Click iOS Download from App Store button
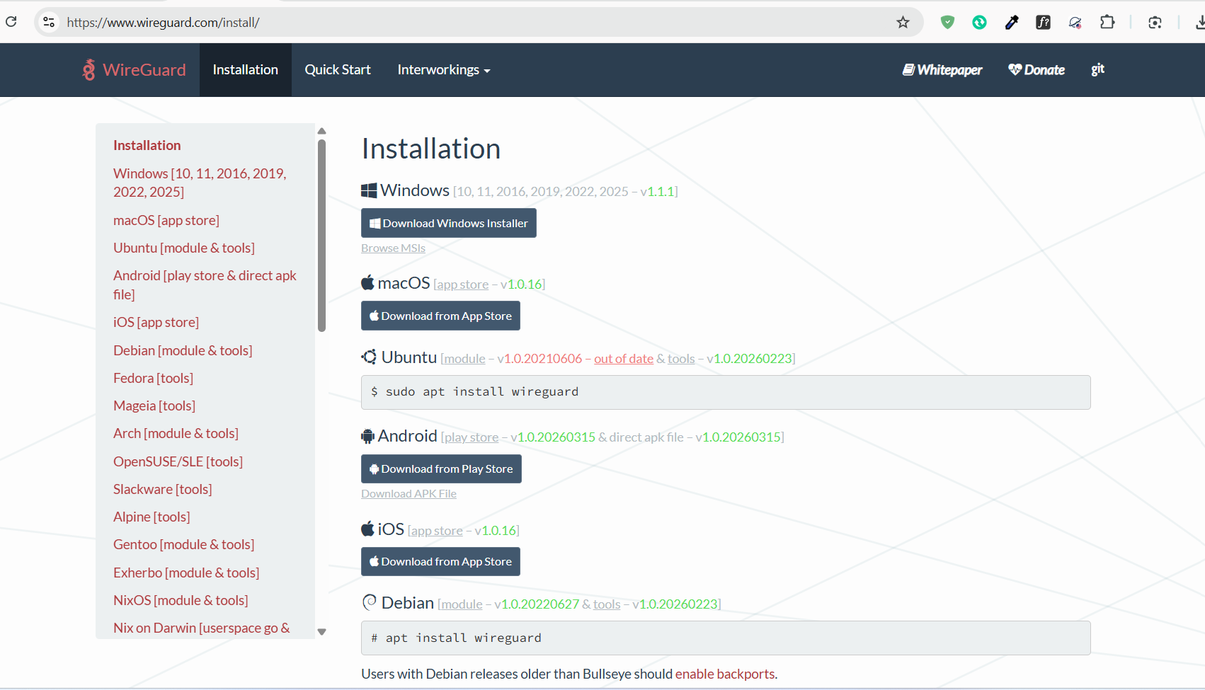This screenshot has height=690, width=1205. pyautogui.click(x=440, y=561)
